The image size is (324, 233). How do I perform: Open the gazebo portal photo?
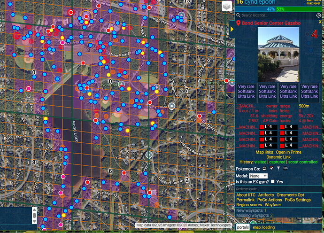(278, 54)
